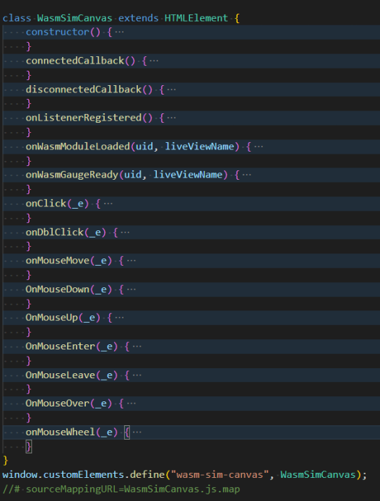Expand collapsed onListenerRegistered code ellipsis
This screenshot has height=501, width=380.
[x=171, y=118]
